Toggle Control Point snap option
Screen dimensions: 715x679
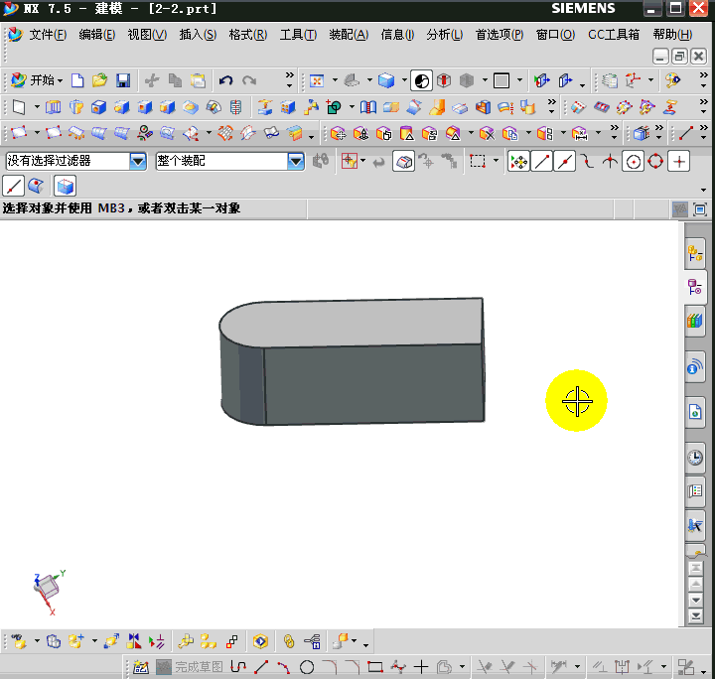[x=587, y=162]
